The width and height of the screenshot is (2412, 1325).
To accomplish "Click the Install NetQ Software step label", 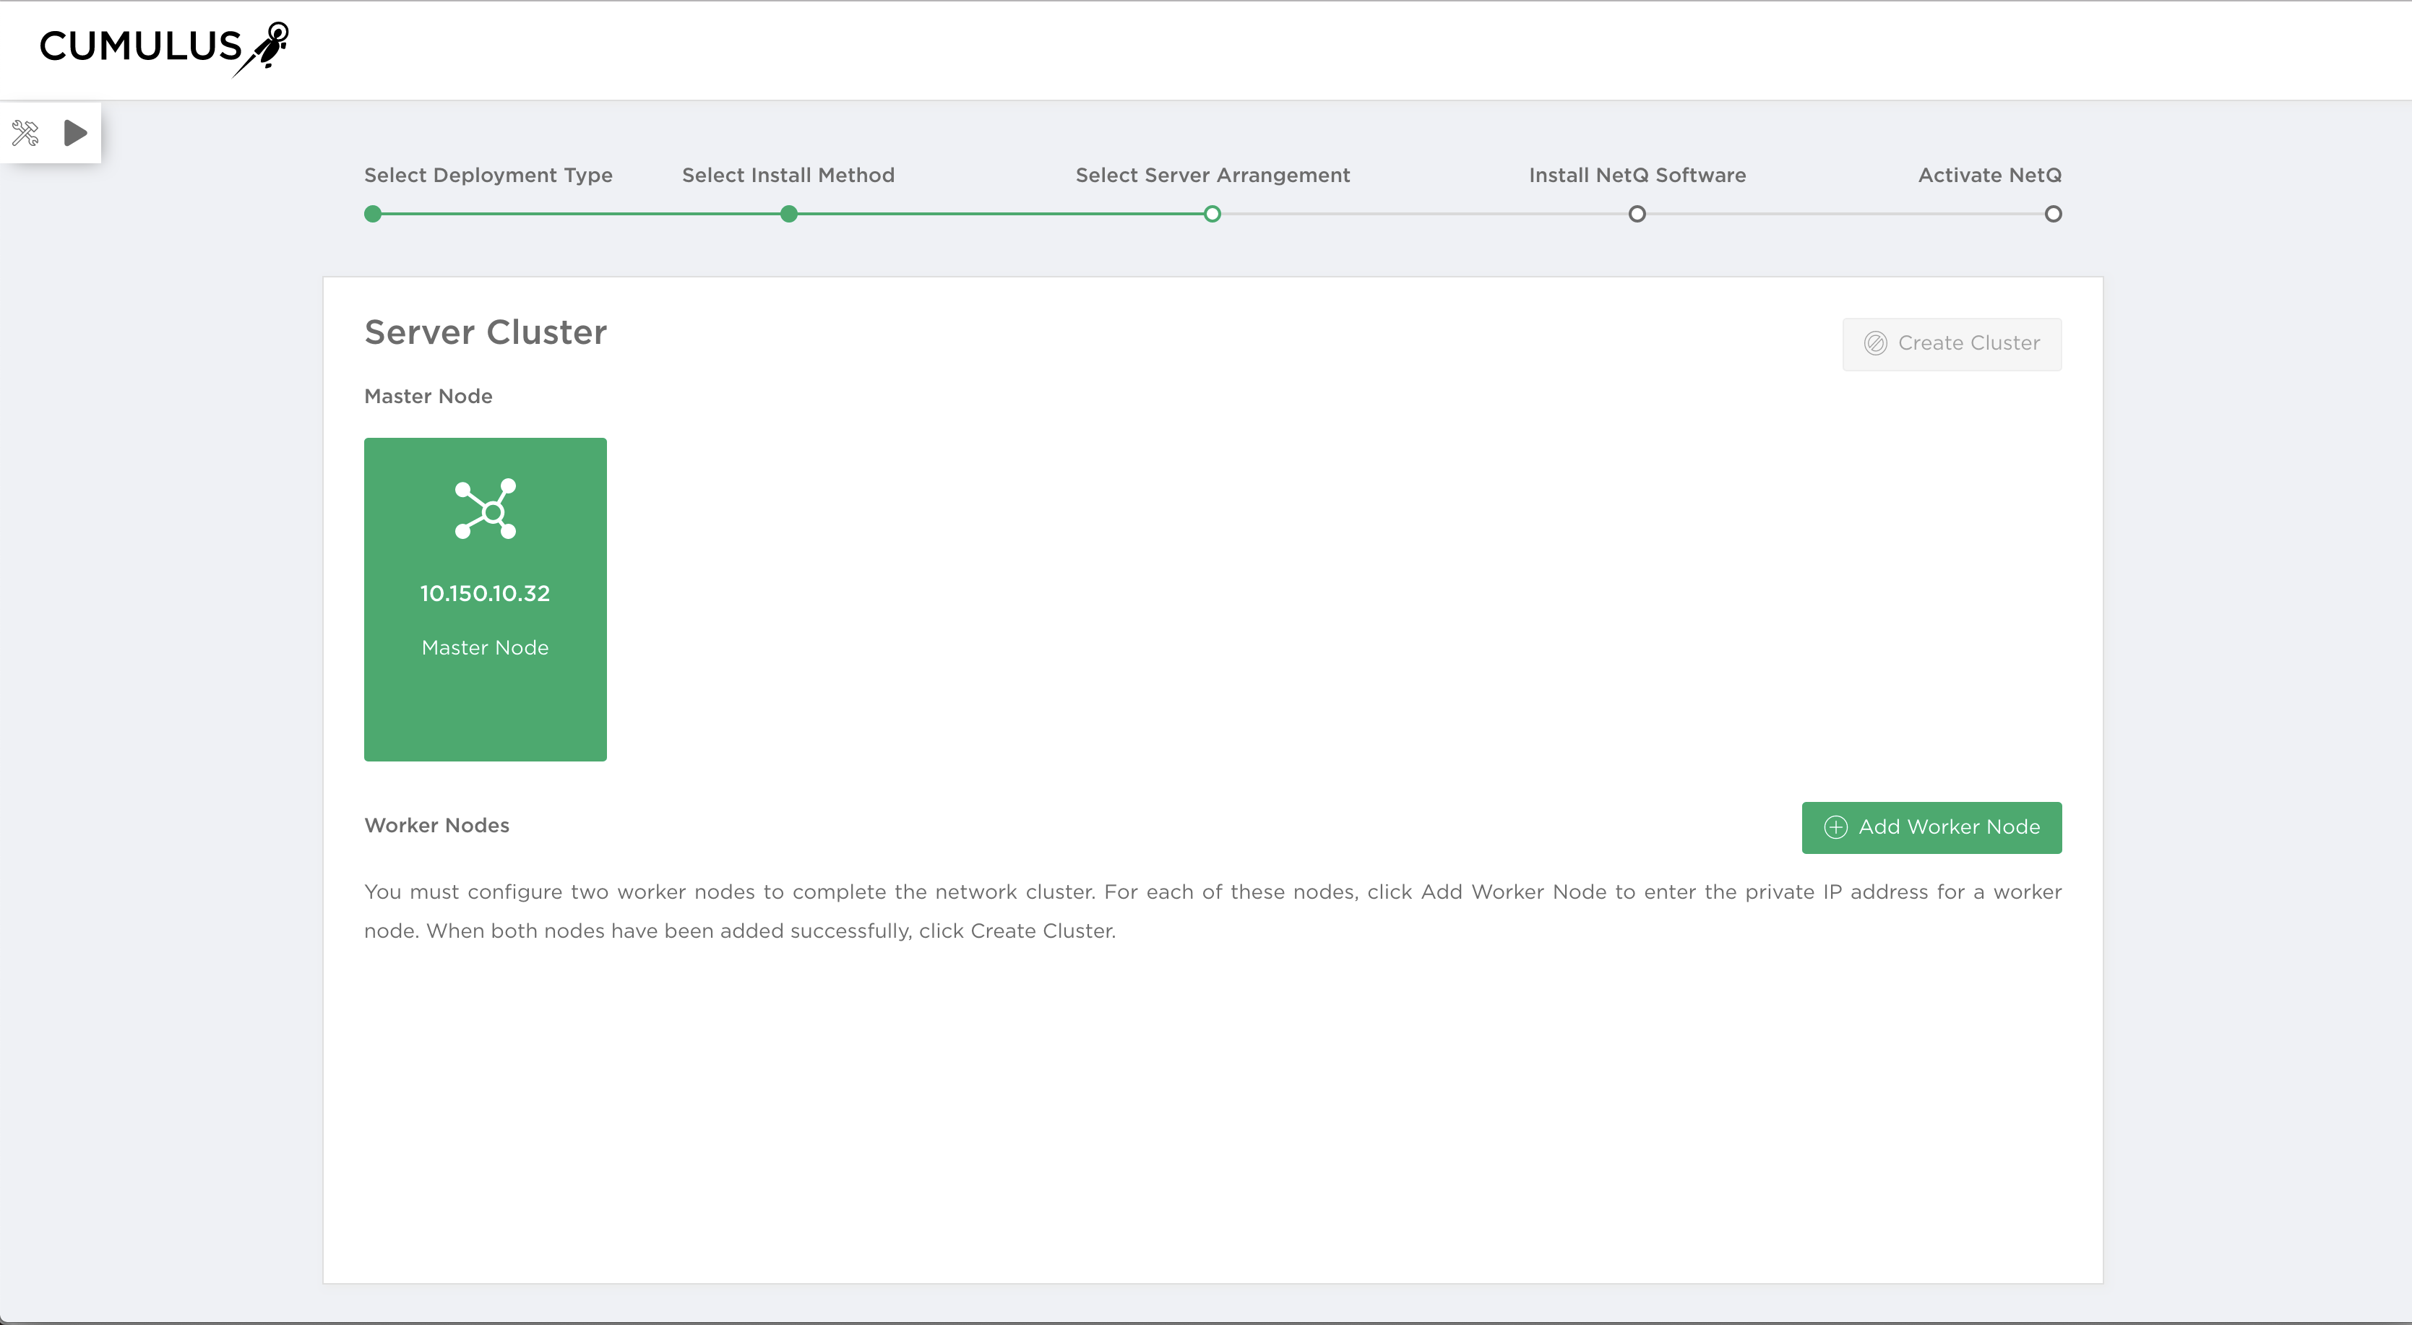I will (1637, 175).
